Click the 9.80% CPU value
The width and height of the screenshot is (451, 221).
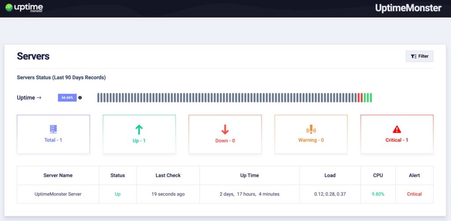(x=378, y=194)
